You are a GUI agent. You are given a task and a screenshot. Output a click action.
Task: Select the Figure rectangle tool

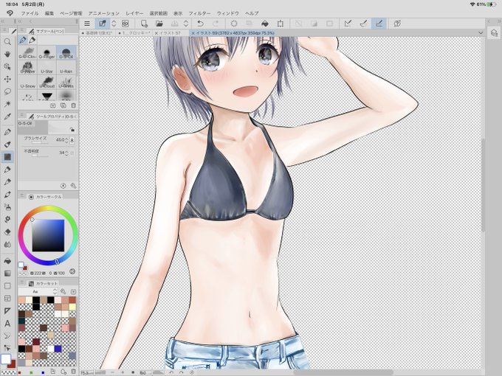point(7,286)
